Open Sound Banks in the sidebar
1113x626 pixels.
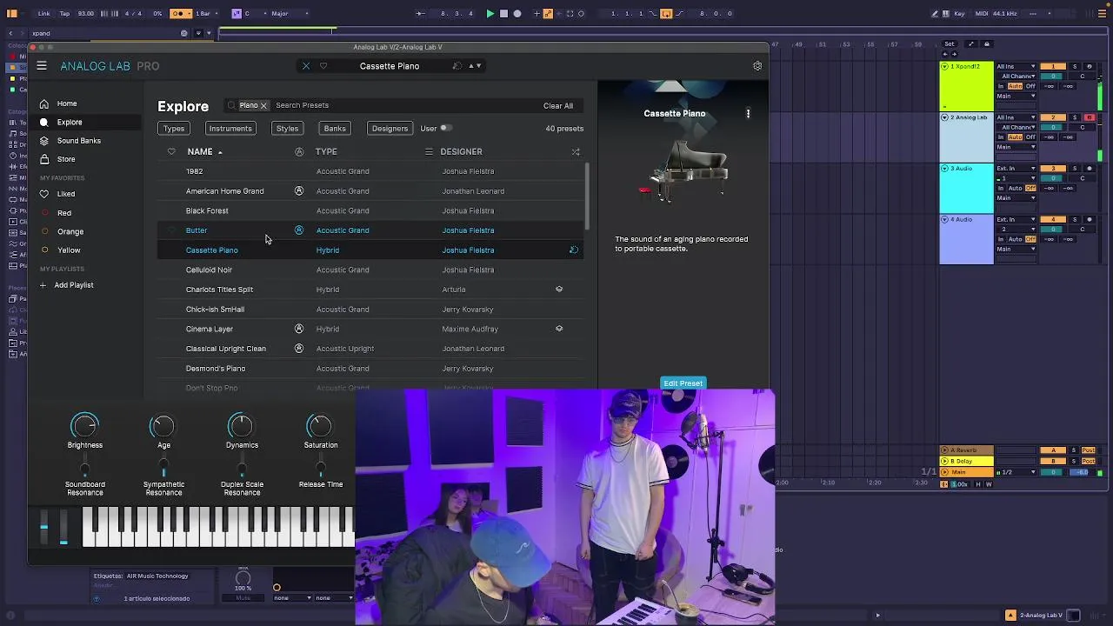(x=79, y=141)
